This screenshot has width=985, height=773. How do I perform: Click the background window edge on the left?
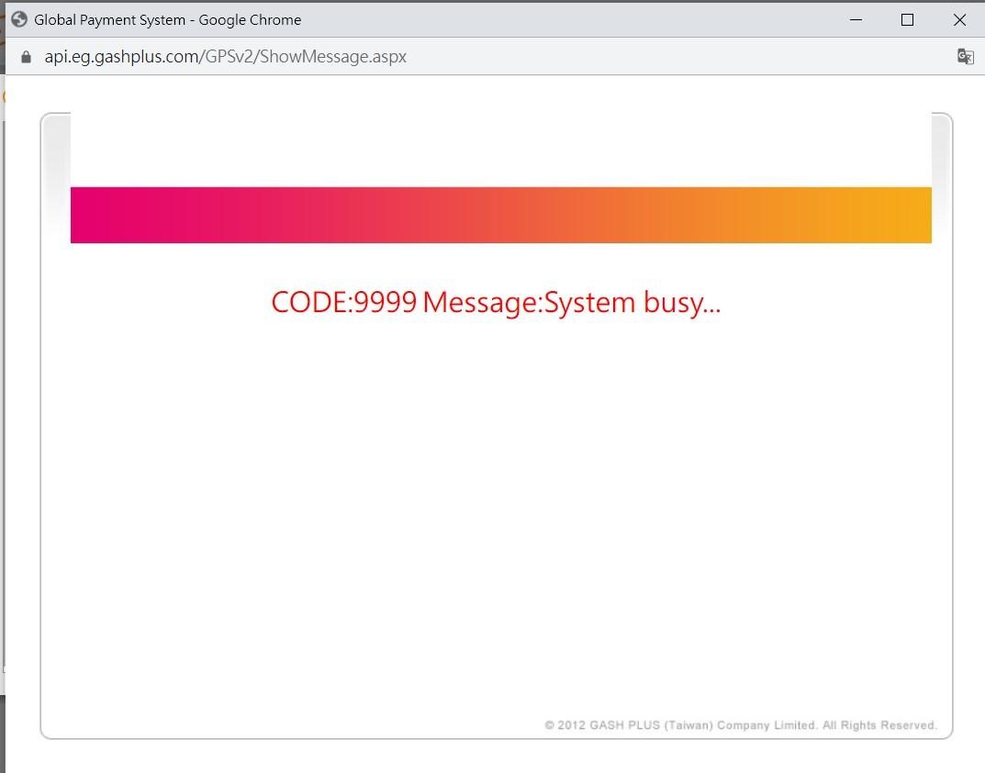7,367
